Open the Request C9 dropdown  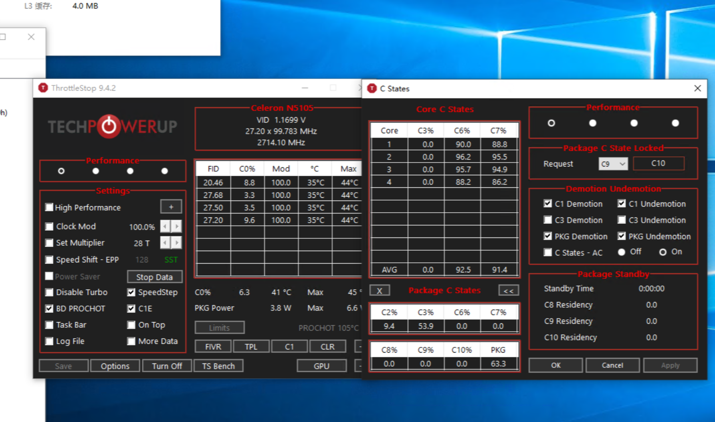click(613, 164)
